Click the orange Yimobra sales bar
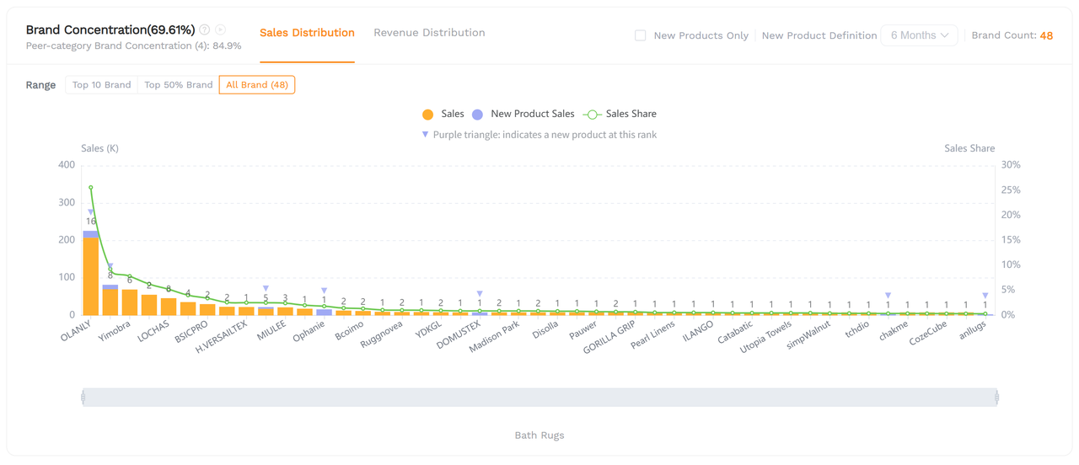Viewport: 1079px width, 465px height. (130, 302)
